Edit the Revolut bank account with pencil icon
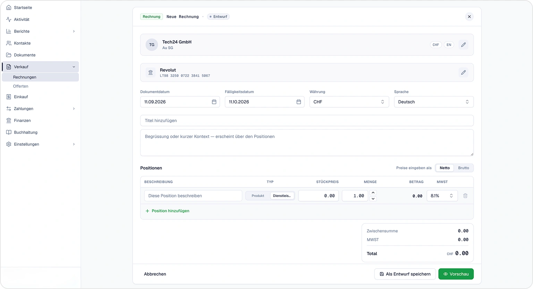This screenshot has height=289, width=533. (463, 72)
